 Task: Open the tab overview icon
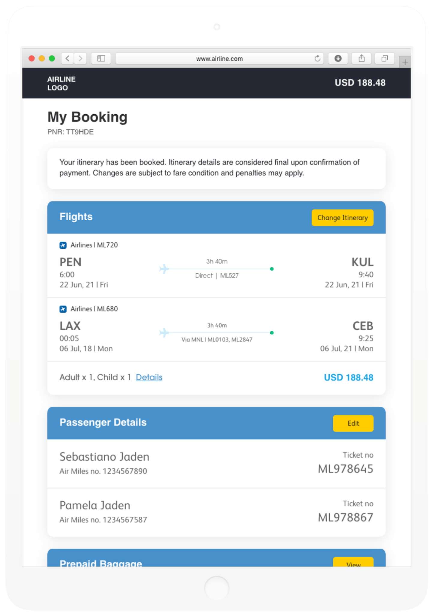(x=384, y=58)
